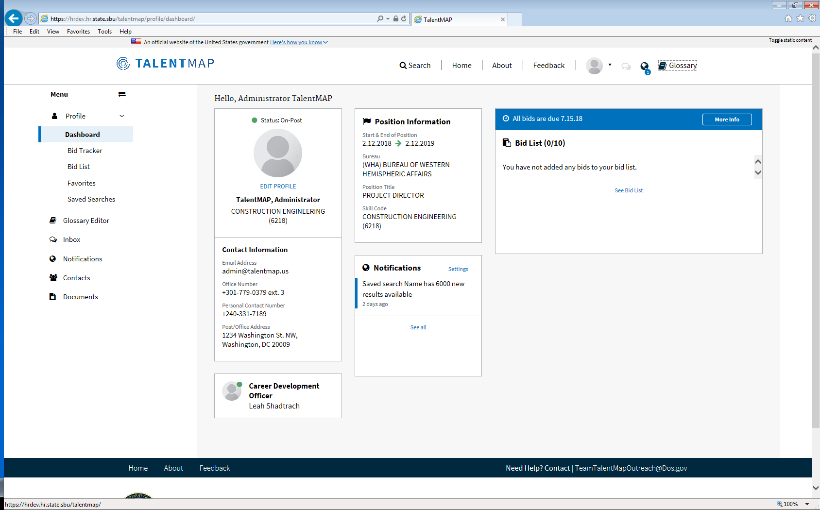The height and width of the screenshot is (510, 820).
Task: Open Saved Searches in sidebar
Action: point(91,199)
